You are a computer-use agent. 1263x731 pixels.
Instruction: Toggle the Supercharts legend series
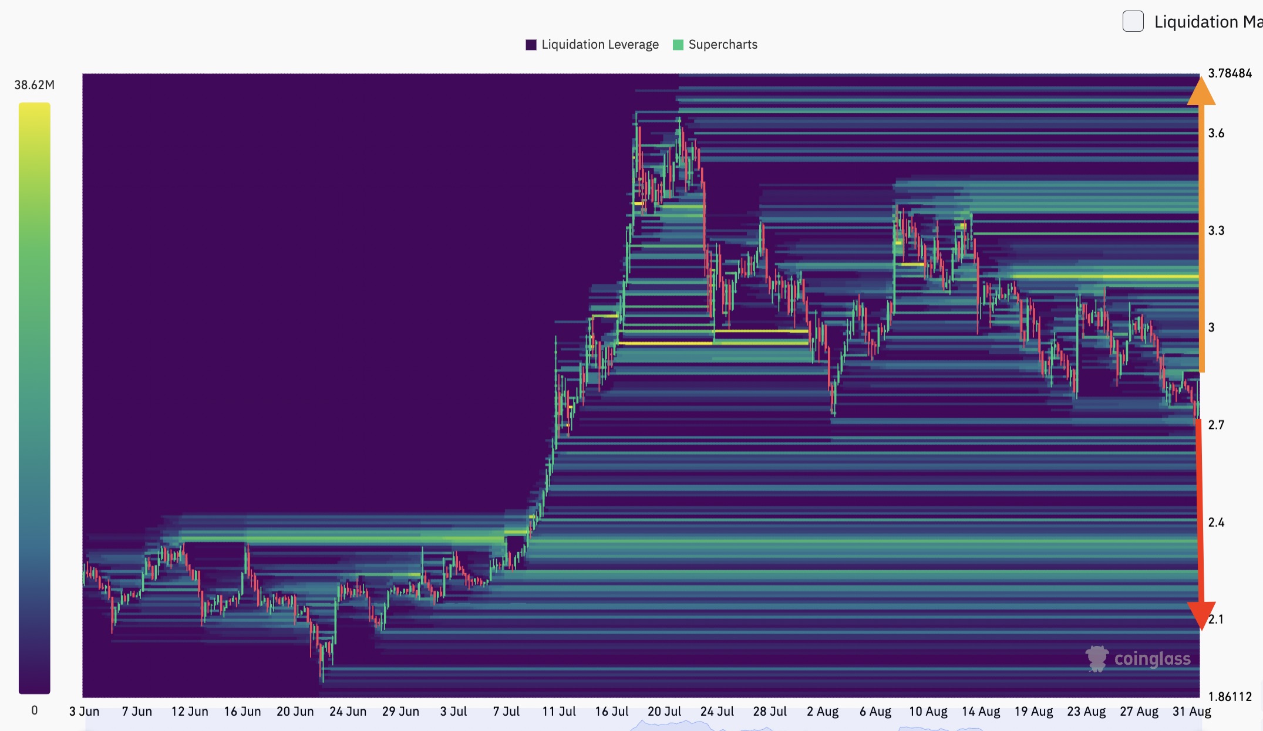tap(722, 45)
